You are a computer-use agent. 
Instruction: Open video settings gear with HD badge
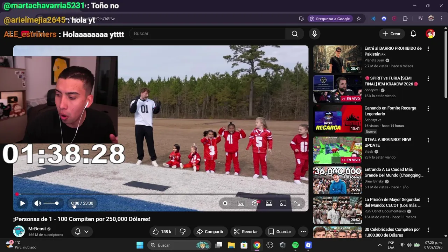(x=255, y=203)
